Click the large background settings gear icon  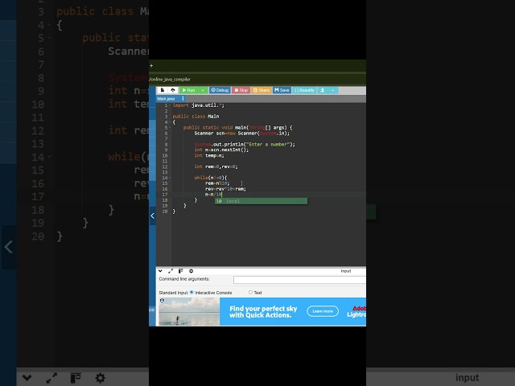[x=100, y=378]
